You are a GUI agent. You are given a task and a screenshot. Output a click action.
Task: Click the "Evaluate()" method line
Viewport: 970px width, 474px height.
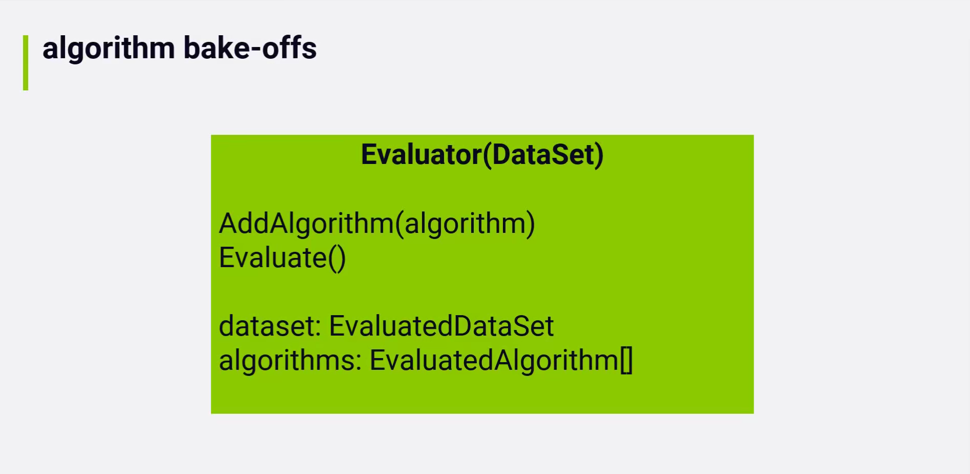tap(282, 257)
